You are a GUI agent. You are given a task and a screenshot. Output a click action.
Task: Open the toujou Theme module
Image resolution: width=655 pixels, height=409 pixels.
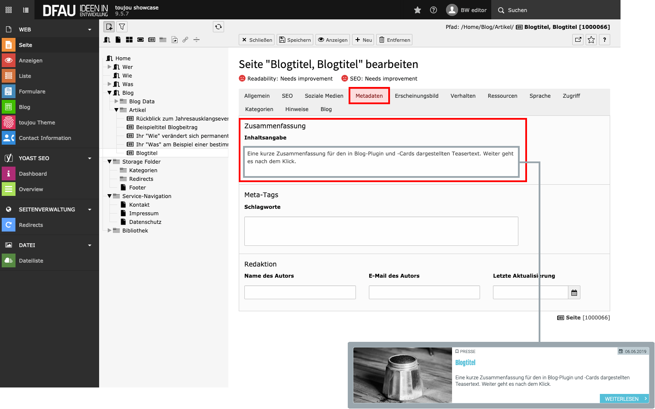coord(37,123)
